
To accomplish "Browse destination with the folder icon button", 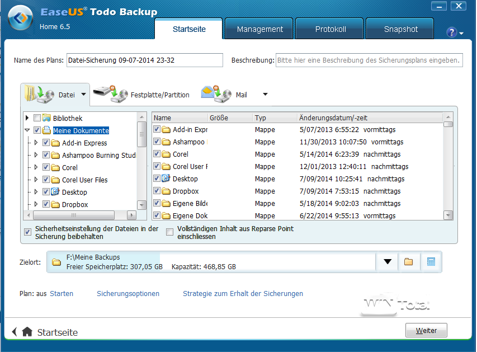I will pyautogui.click(x=409, y=261).
